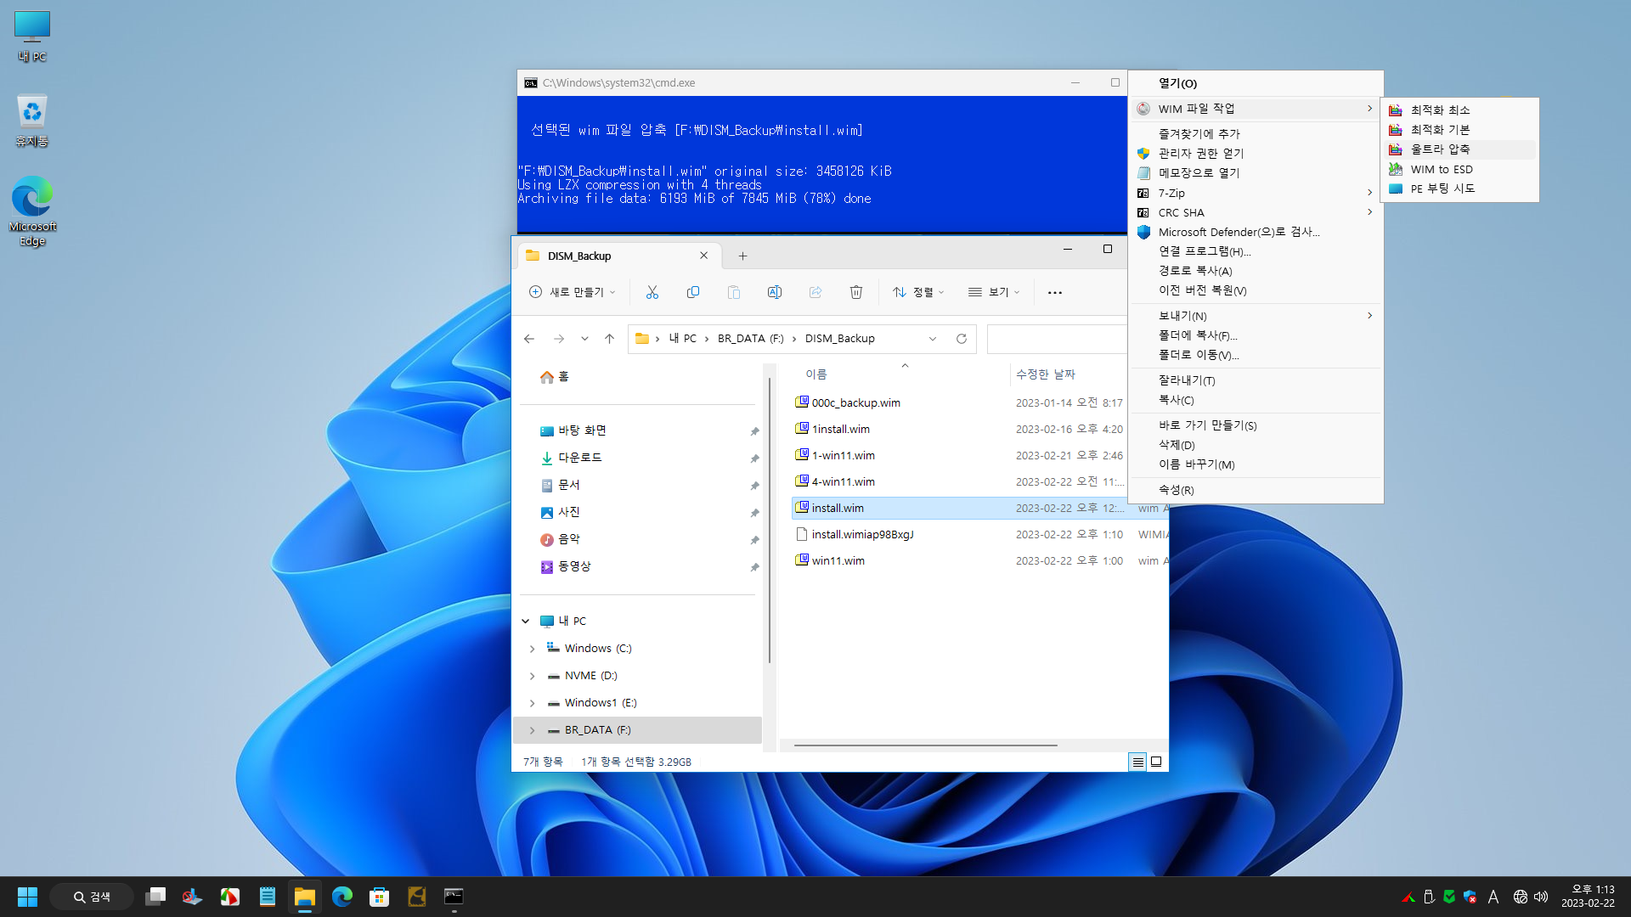
Task: Switch to details view icon in status bar
Action: pos(1137,762)
